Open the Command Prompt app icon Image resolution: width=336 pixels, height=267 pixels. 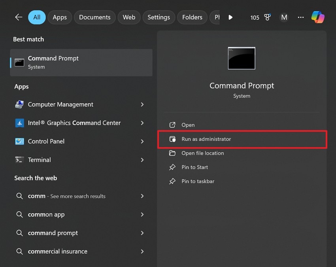pyautogui.click(x=19, y=62)
